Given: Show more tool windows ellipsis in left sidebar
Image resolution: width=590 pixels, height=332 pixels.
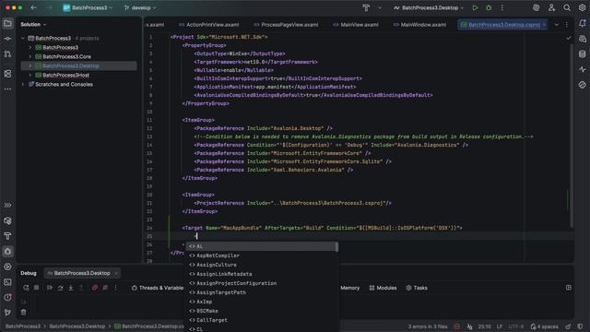Looking at the screenshot, I should click(7, 89).
